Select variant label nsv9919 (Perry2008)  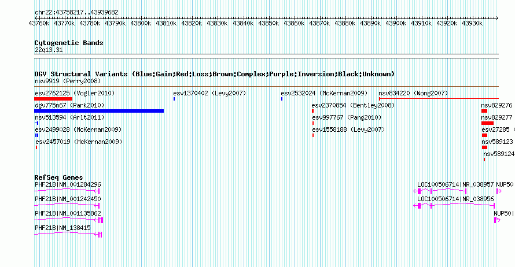pos(68,81)
